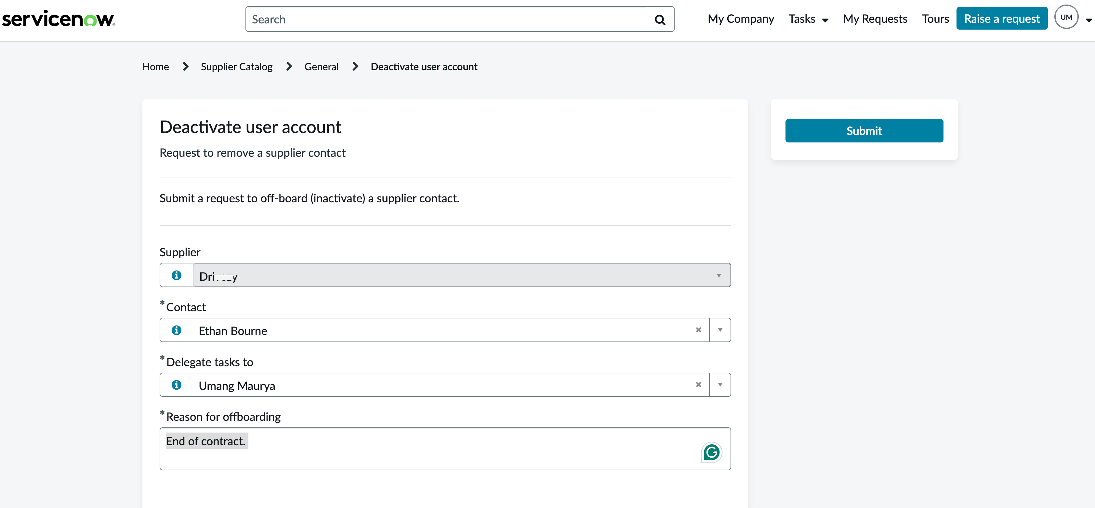This screenshot has height=508, width=1095.
Task: Expand the user profile caret menu
Action: (1088, 20)
